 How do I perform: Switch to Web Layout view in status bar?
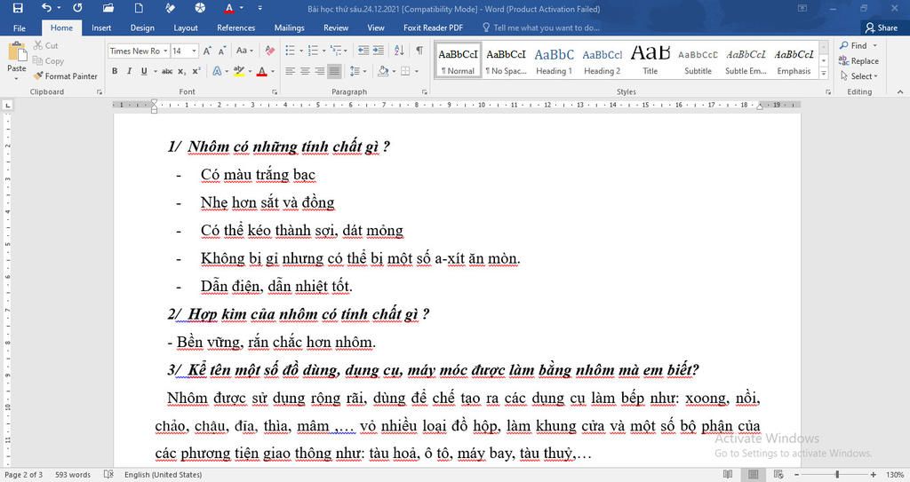[x=778, y=475]
